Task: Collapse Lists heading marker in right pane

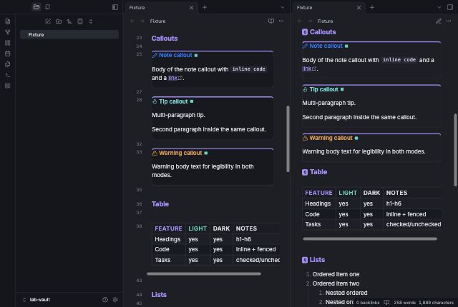Action: click(x=305, y=260)
